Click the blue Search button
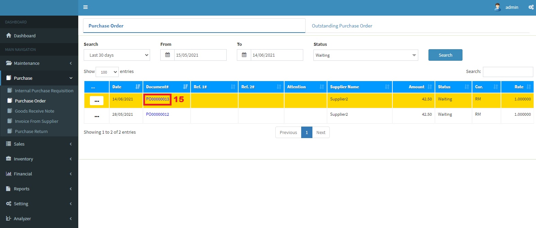 445,55
